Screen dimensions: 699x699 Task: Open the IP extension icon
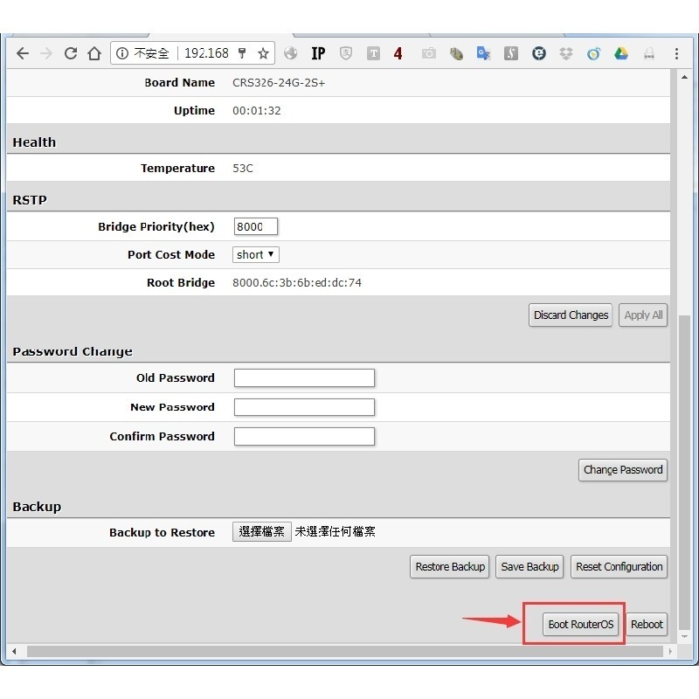(x=318, y=53)
